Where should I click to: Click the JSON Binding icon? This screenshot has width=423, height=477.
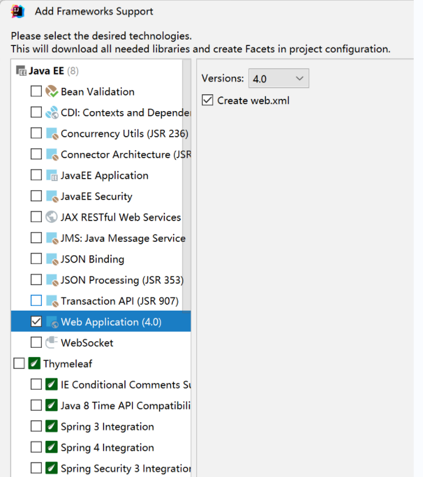pyautogui.click(x=52, y=259)
